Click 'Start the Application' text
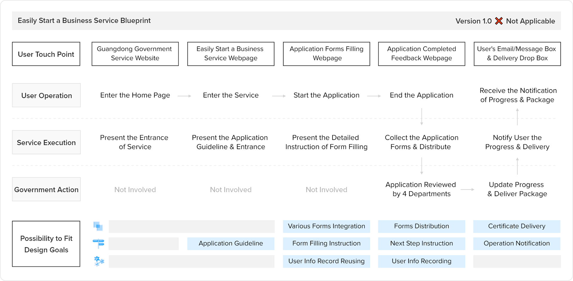The width and height of the screenshot is (573, 281). 326,95
